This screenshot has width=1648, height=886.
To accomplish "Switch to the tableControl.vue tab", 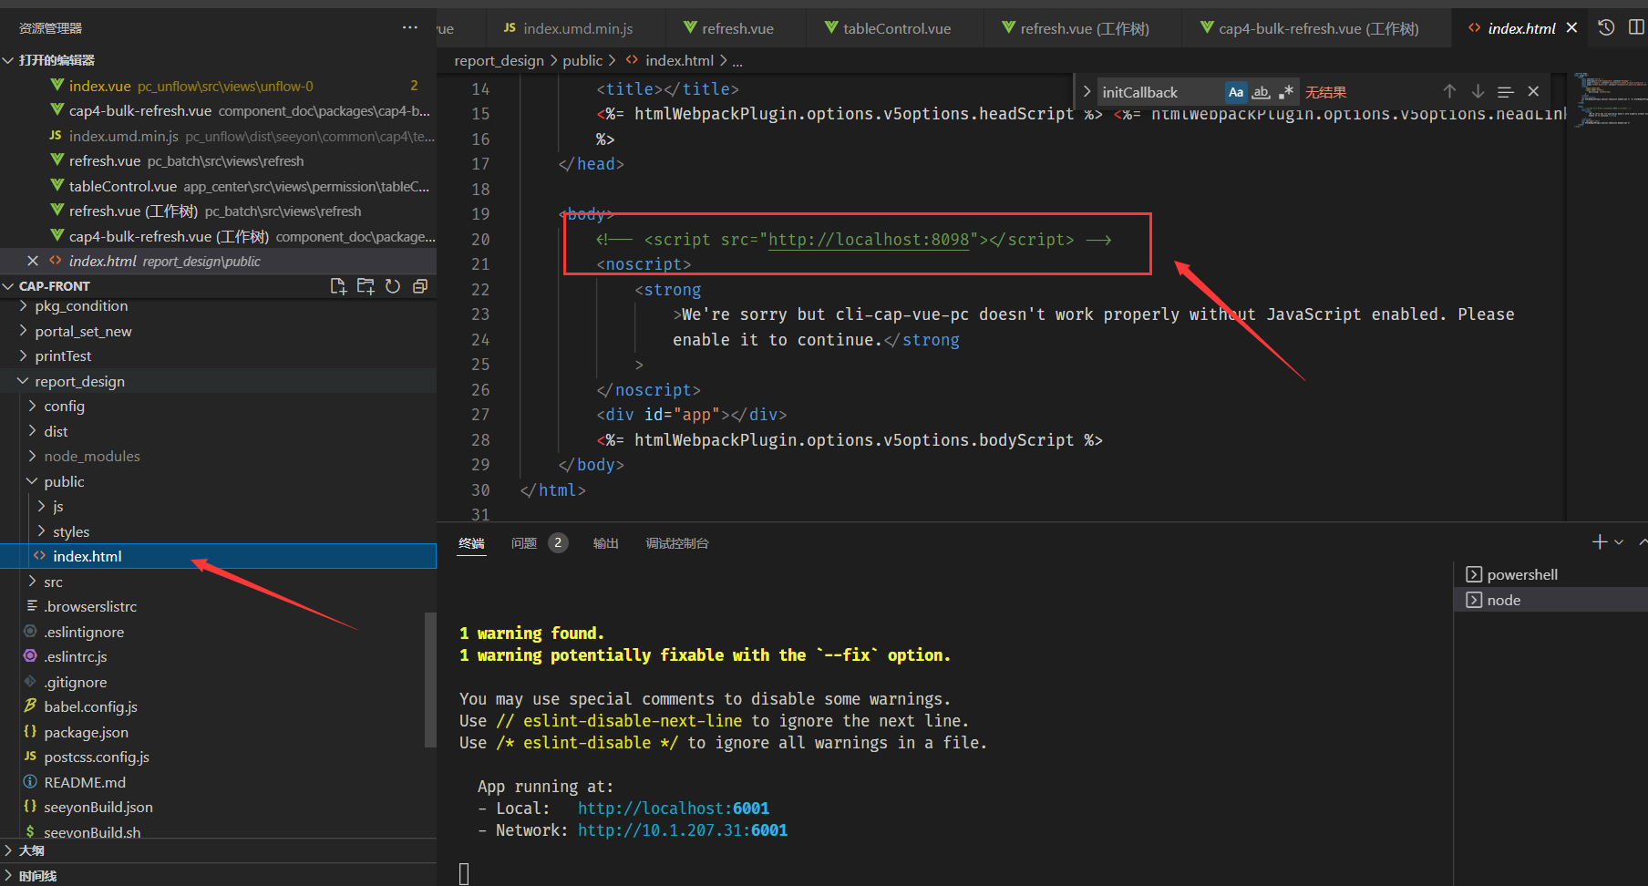I will (x=895, y=29).
